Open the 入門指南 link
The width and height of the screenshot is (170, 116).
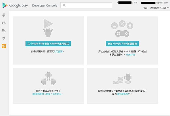[58, 51]
